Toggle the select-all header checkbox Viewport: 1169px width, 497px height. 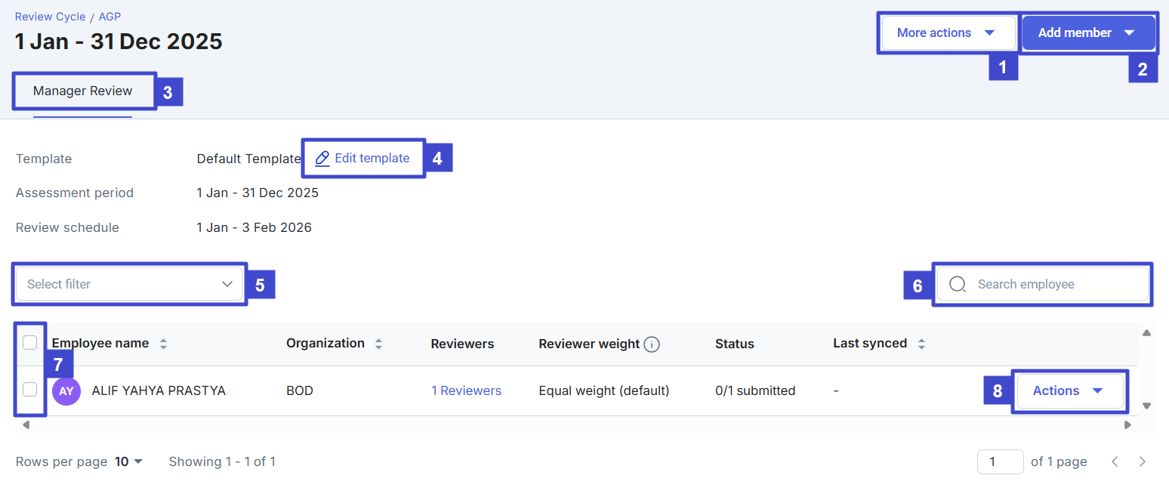29,343
